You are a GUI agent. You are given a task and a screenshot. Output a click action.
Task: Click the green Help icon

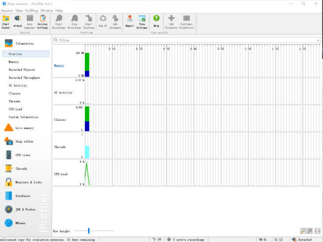(156, 21)
